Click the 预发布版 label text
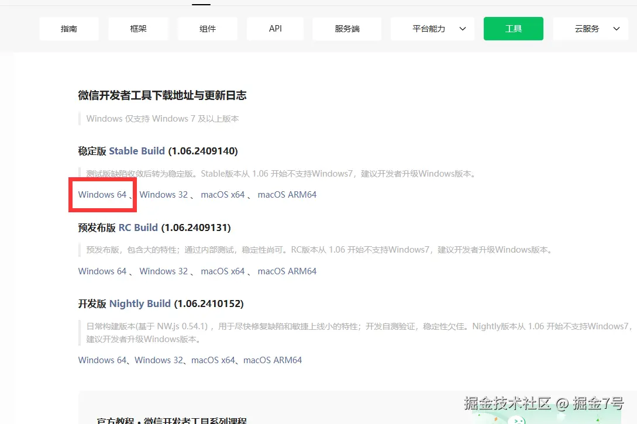The width and height of the screenshot is (637, 424). pos(97,228)
